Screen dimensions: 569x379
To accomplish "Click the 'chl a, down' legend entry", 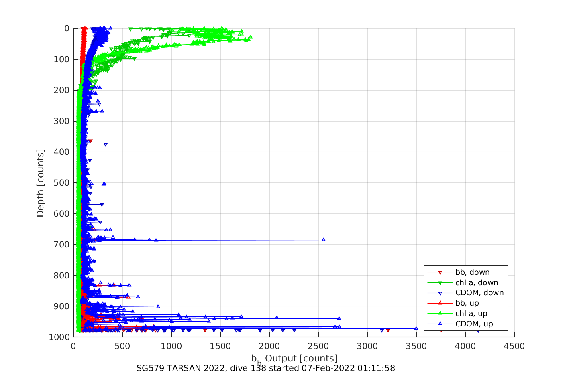I will pyautogui.click(x=477, y=283).
